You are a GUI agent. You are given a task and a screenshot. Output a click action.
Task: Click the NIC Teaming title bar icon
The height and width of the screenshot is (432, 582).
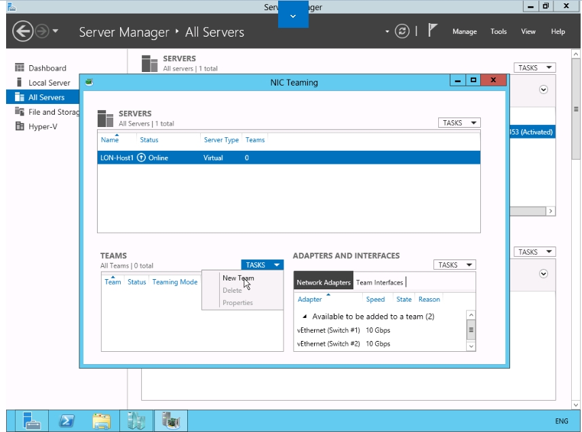(x=89, y=82)
